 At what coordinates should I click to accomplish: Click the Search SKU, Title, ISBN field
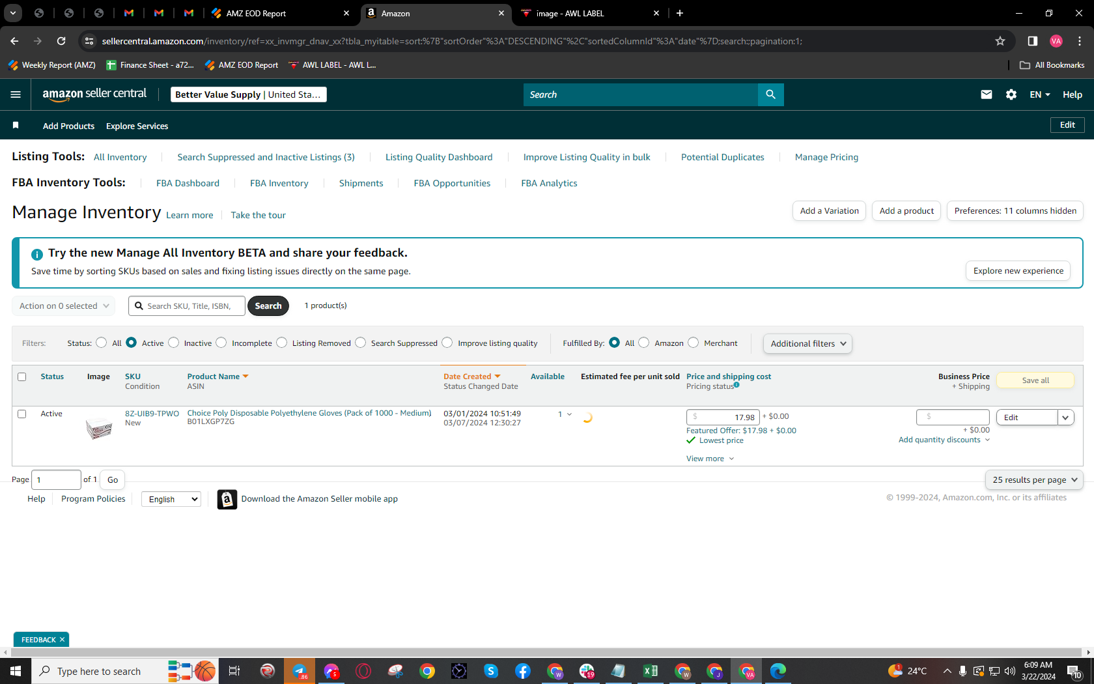[187, 306]
